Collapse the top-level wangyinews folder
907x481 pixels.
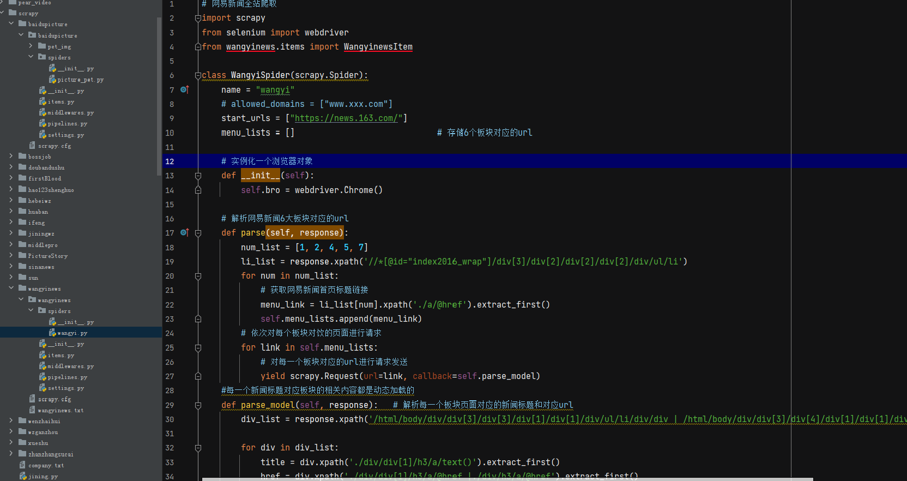pyautogui.click(x=11, y=288)
